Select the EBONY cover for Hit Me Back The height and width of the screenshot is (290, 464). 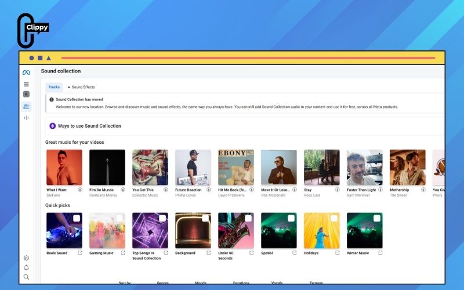(236, 167)
